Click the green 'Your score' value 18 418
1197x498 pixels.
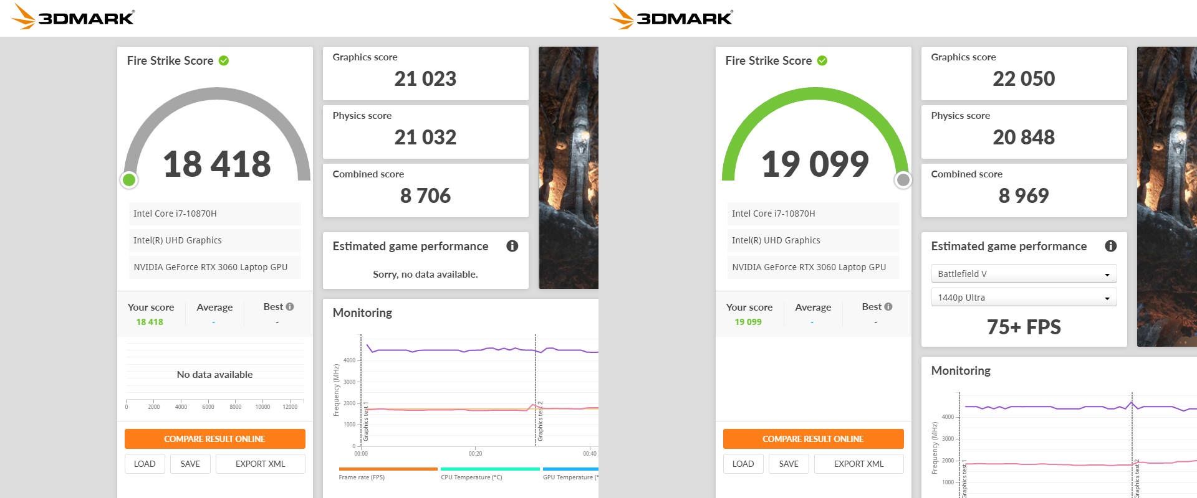pyautogui.click(x=150, y=322)
